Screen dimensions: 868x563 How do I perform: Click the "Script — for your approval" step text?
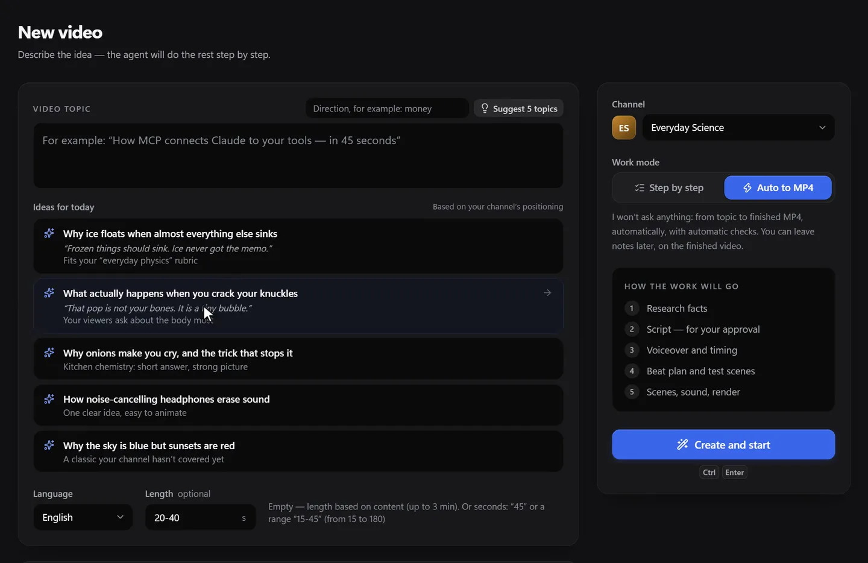[703, 329]
